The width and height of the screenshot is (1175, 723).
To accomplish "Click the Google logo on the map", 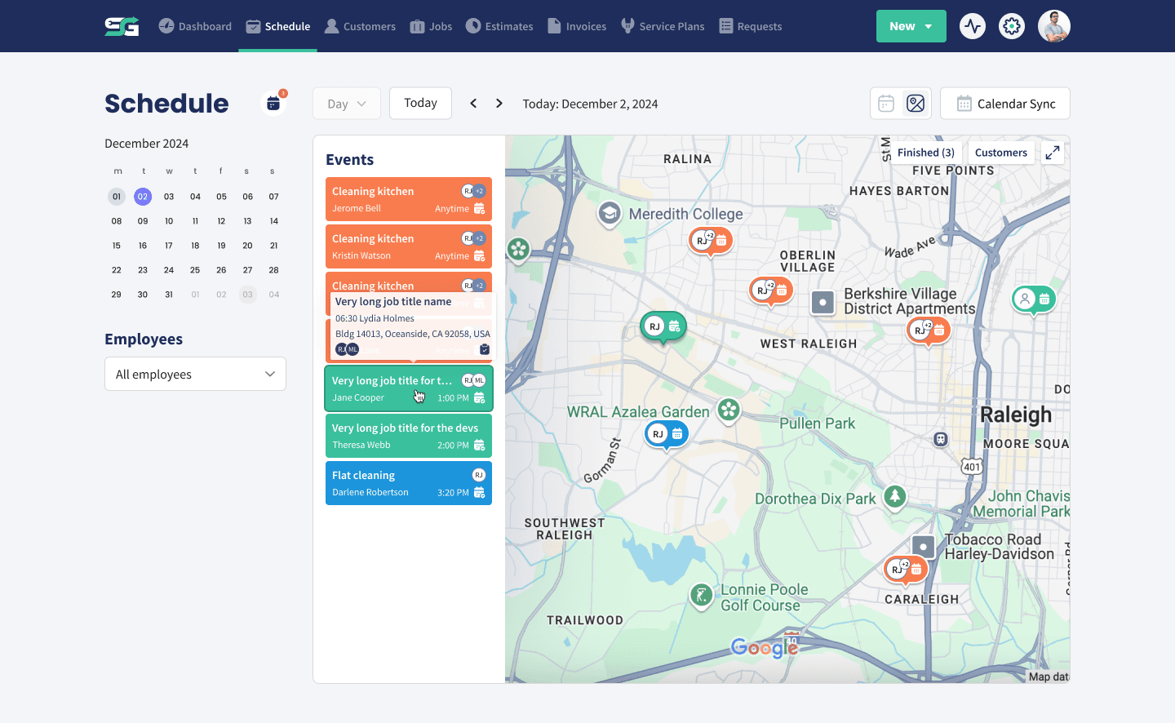I will click(765, 647).
